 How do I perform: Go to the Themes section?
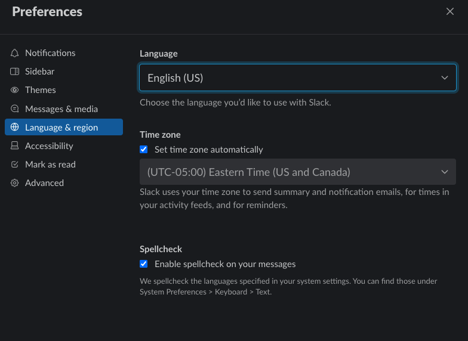[64, 90]
